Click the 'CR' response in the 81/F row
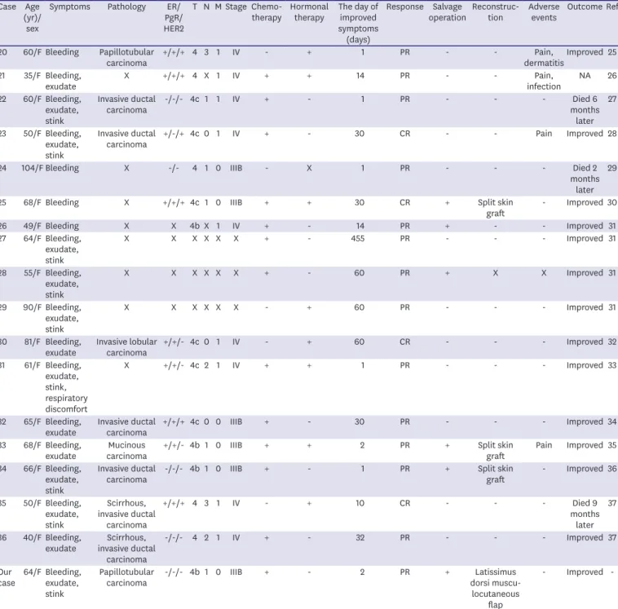 click(404, 342)
